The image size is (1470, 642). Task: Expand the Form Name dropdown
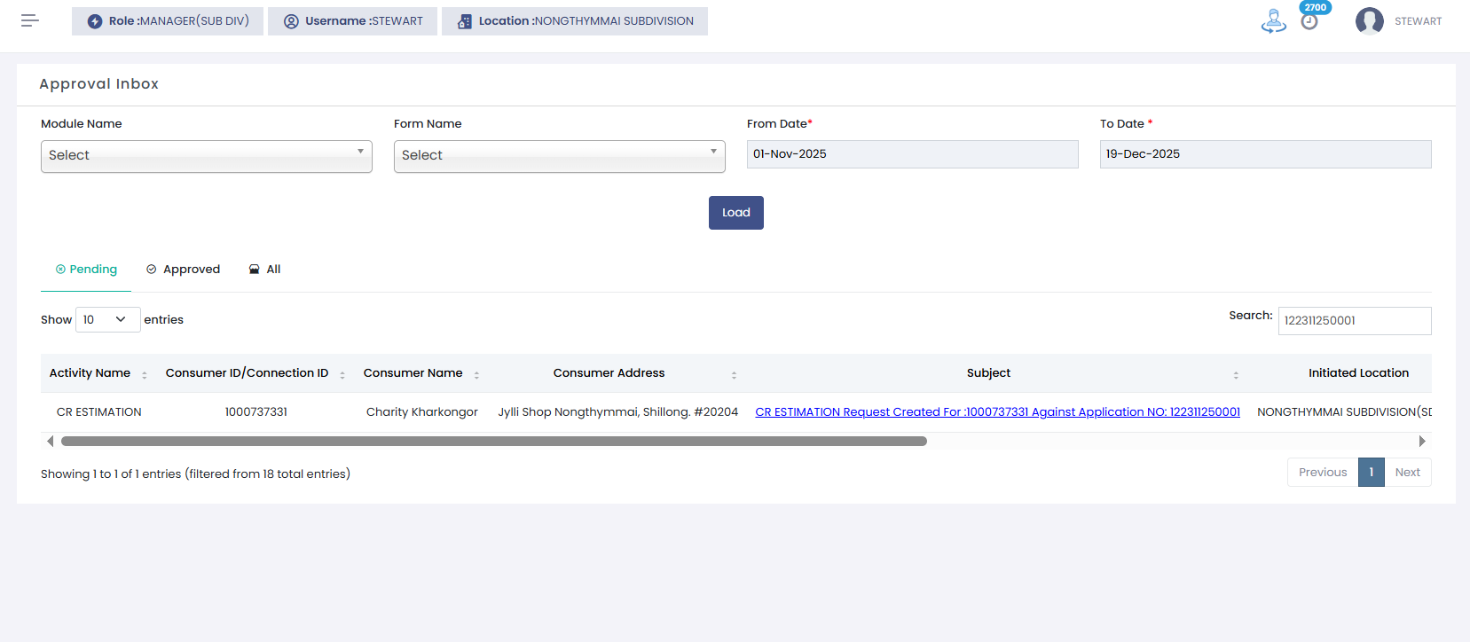coord(559,156)
